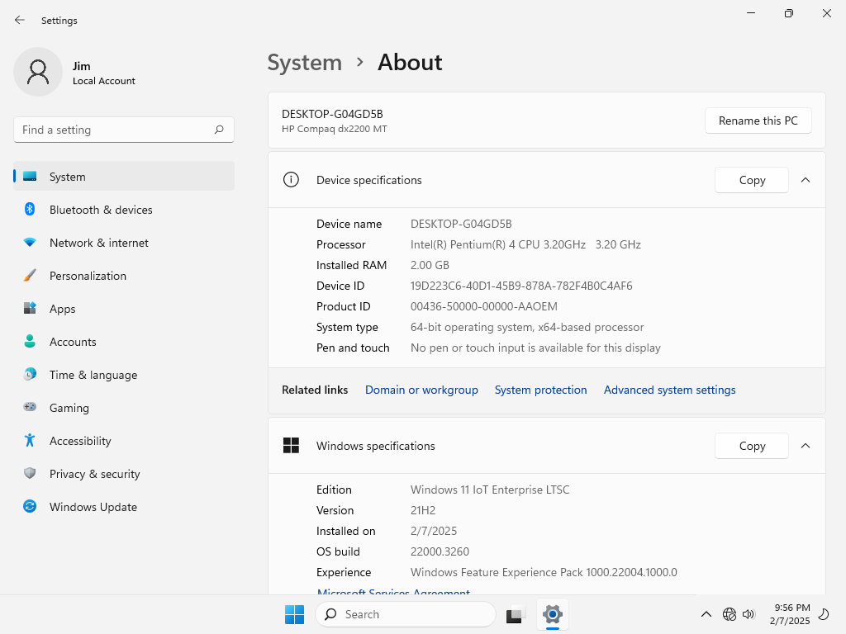Click the network globe tray icon
846x634 pixels.
(x=729, y=614)
